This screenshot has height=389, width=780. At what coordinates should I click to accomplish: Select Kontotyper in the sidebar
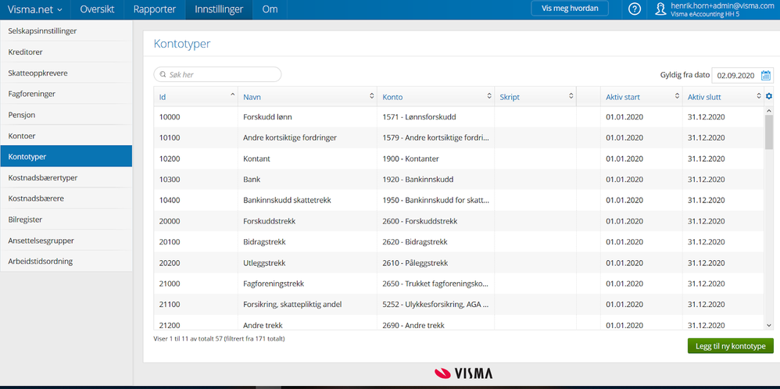(x=66, y=156)
